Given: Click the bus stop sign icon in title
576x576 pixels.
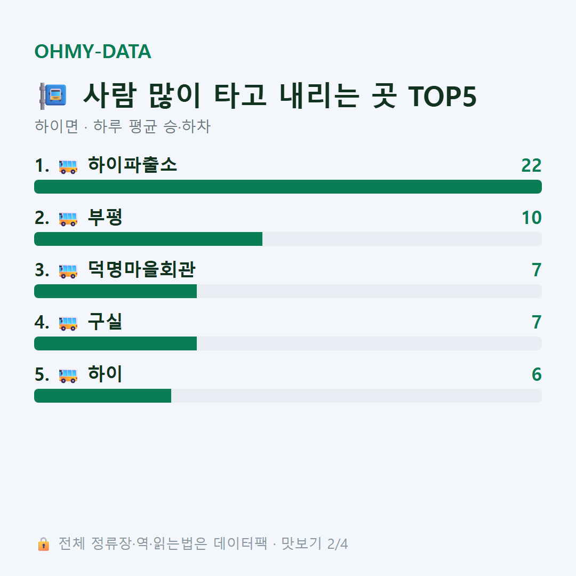Looking at the screenshot, I should point(53,96).
